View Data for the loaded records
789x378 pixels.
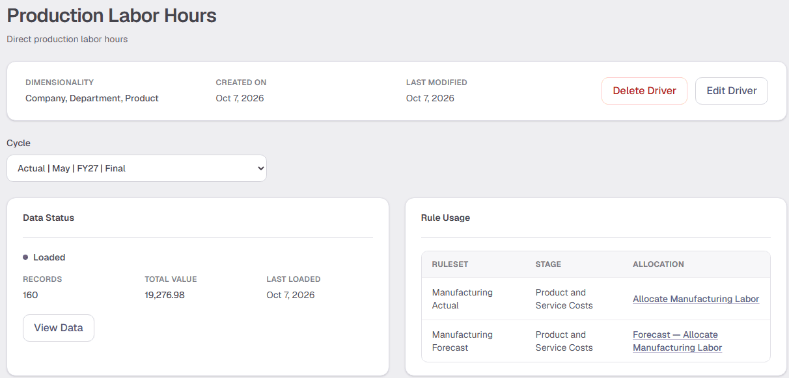pyautogui.click(x=59, y=328)
